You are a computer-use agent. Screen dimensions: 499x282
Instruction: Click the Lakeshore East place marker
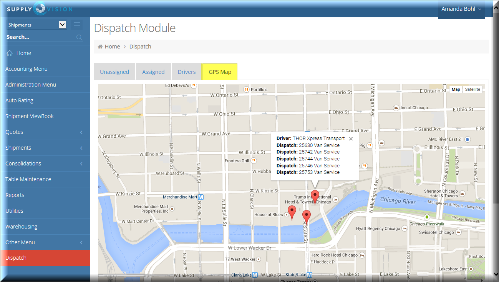click(x=471, y=269)
